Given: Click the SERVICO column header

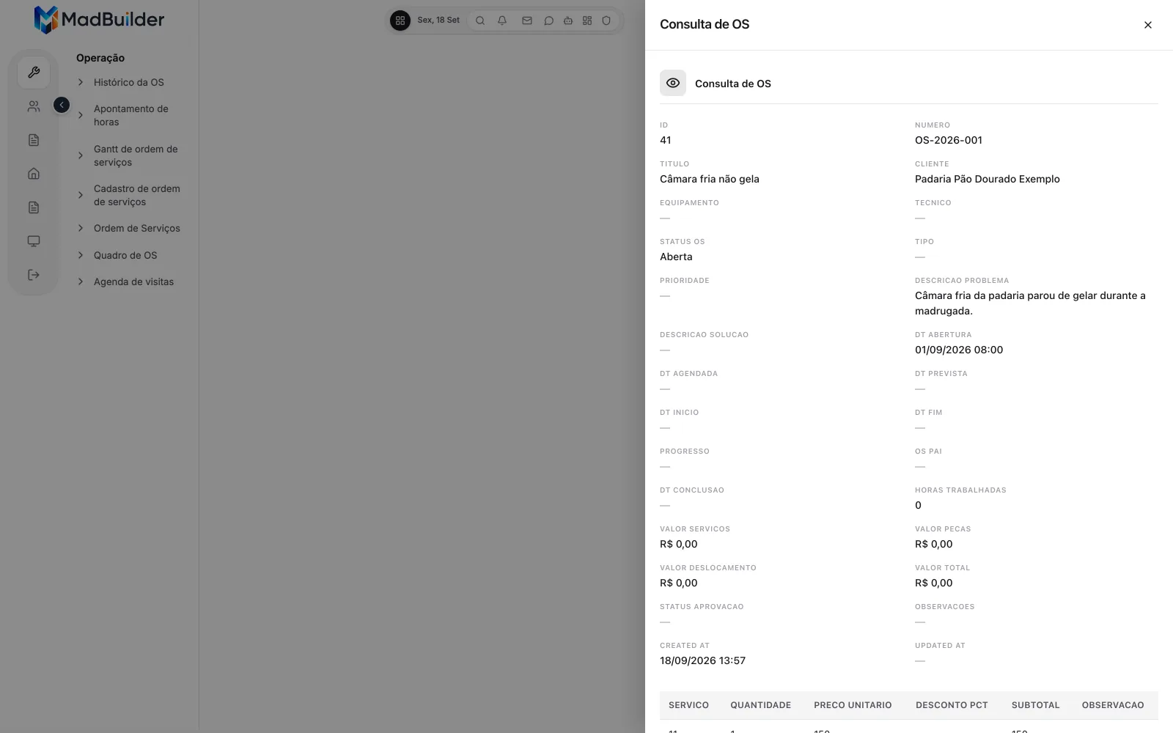Looking at the screenshot, I should point(688,705).
